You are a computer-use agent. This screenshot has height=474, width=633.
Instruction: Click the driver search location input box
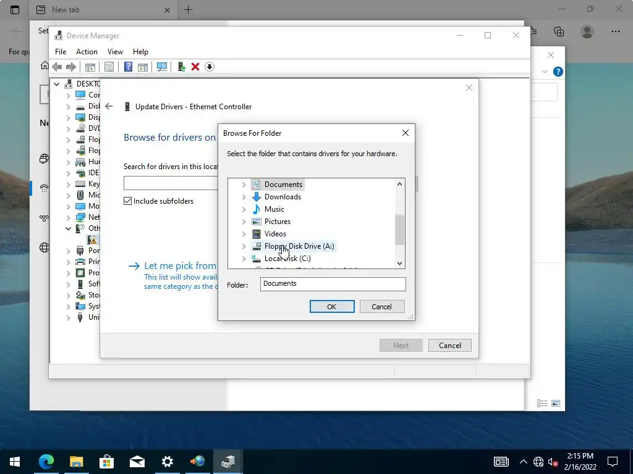171,183
